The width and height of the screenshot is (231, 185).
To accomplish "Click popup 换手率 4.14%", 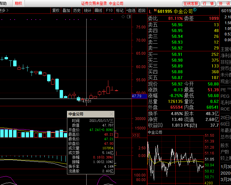I will 109,166.
